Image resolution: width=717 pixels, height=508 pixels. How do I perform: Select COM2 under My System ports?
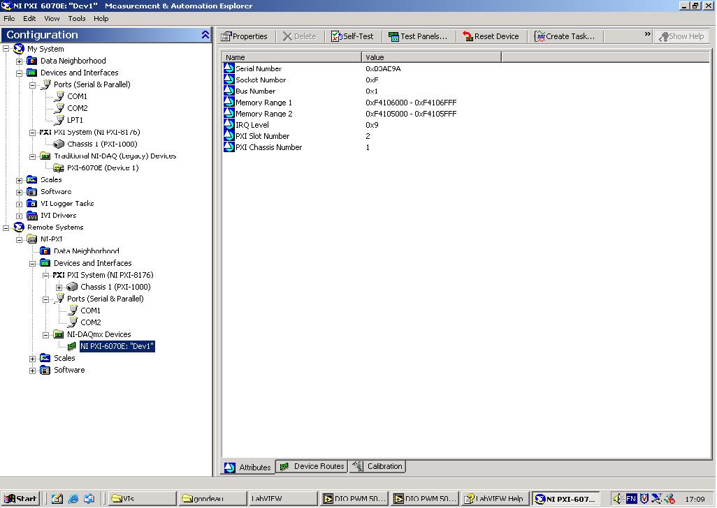(x=78, y=108)
